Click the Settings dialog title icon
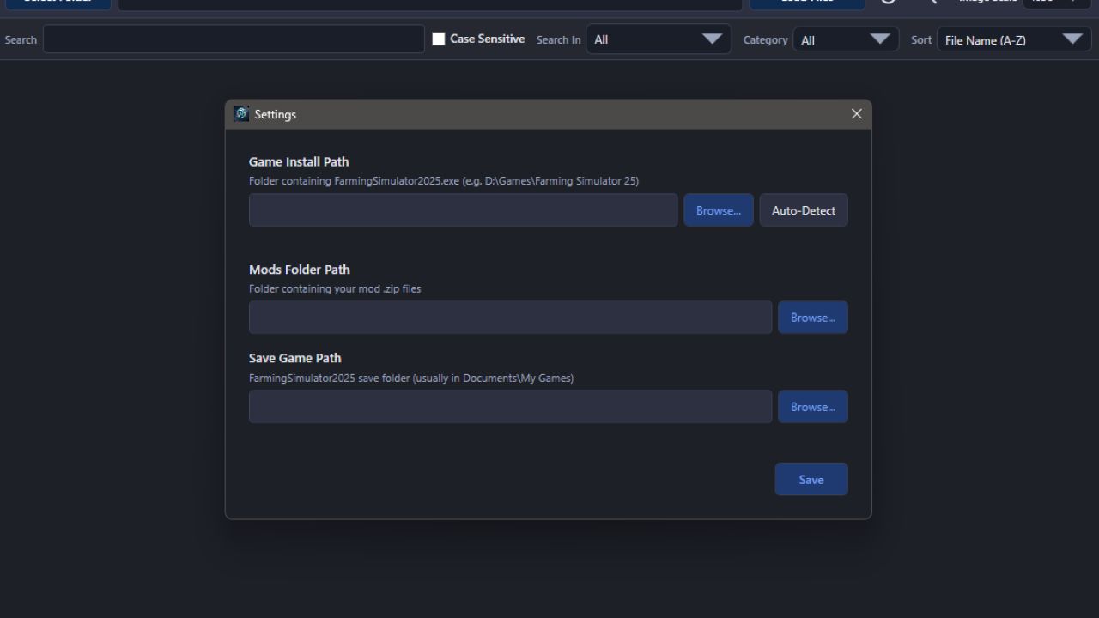 (x=240, y=113)
